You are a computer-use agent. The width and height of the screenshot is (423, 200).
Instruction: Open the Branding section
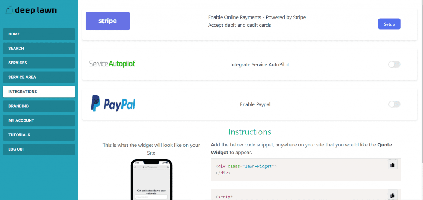(39, 106)
